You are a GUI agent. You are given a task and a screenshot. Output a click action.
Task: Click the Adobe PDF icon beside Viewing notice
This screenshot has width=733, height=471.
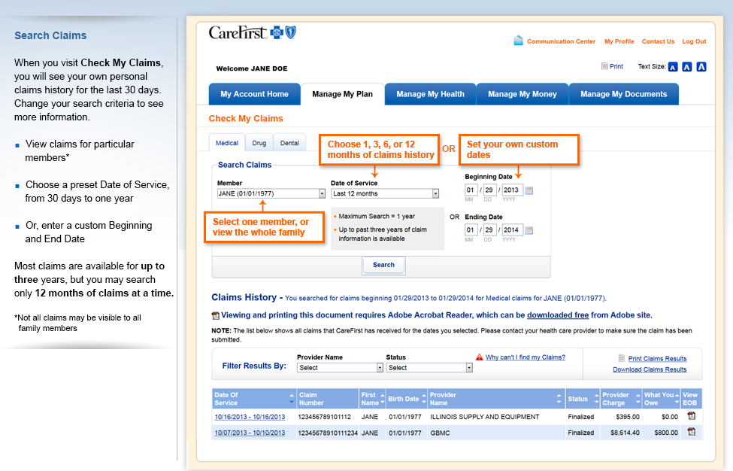tap(216, 316)
